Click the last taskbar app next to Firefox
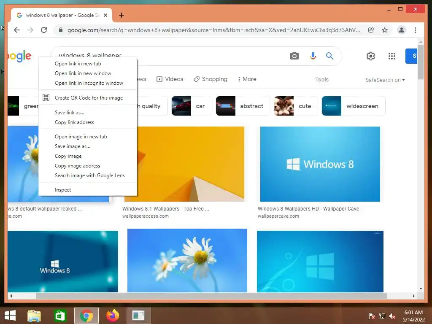 point(138,316)
